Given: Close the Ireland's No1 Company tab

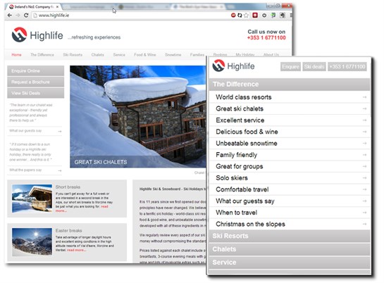Looking at the screenshot, I should (x=57, y=7).
